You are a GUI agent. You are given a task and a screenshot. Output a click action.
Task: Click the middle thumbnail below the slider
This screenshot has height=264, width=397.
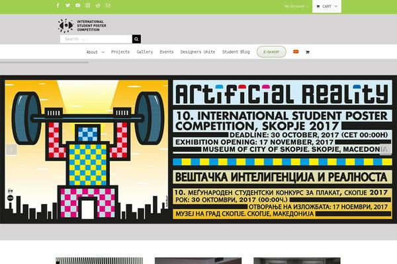(x=198, y=261)
